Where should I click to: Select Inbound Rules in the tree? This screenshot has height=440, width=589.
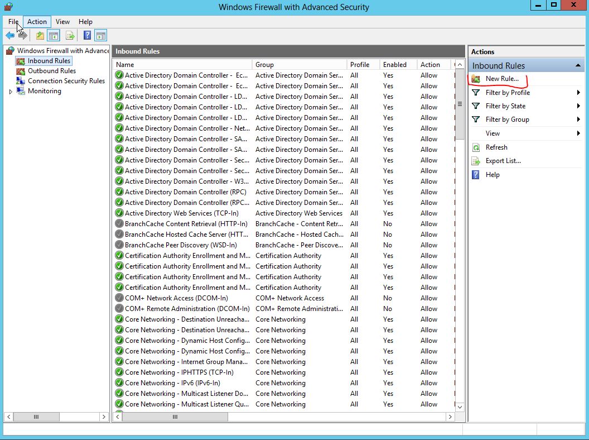(49, 61)
